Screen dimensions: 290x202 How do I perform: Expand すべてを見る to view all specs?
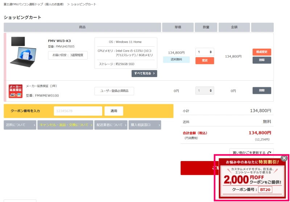(144, 73)
